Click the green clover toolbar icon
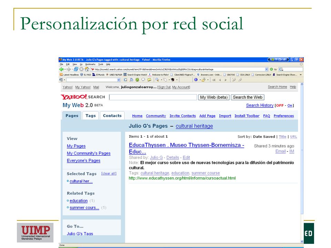Viewport: 331px width, 248px height. point(137,80)
